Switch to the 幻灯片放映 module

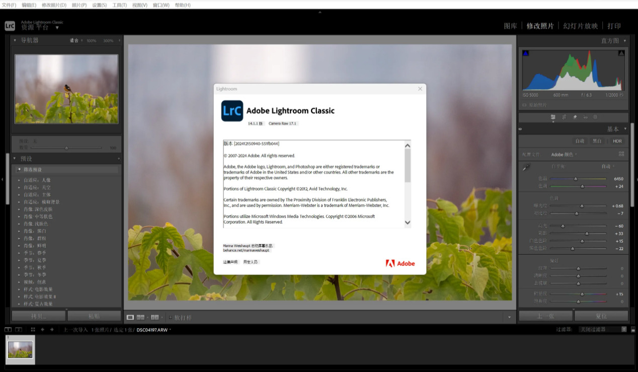pos(581,26)
